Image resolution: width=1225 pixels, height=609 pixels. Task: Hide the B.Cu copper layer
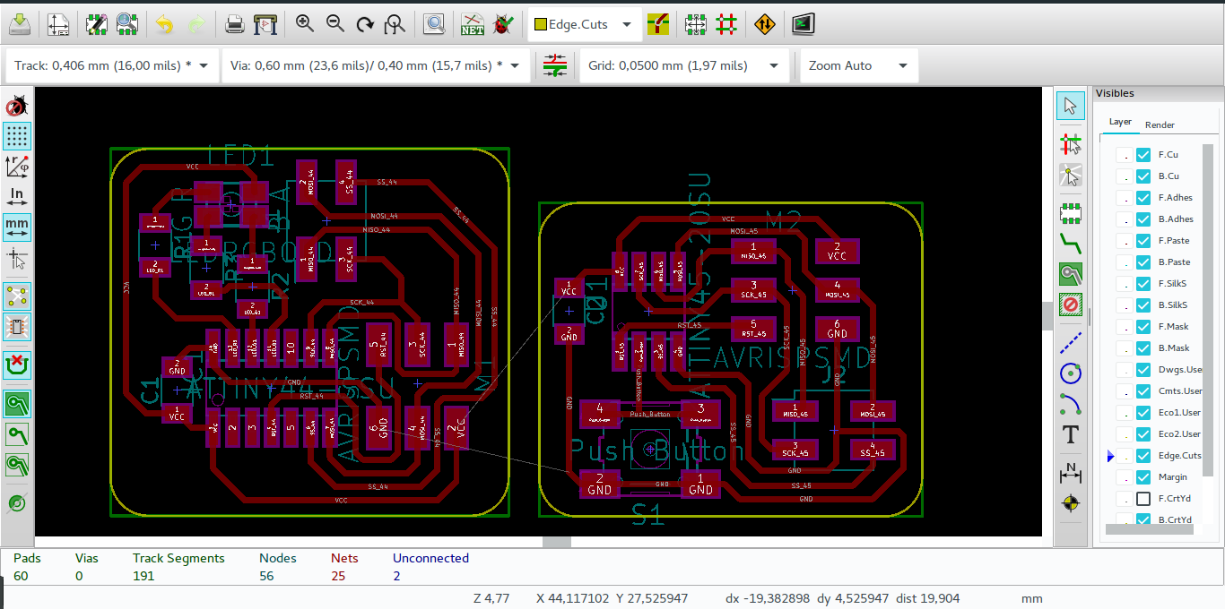[x=1142, y=176]
